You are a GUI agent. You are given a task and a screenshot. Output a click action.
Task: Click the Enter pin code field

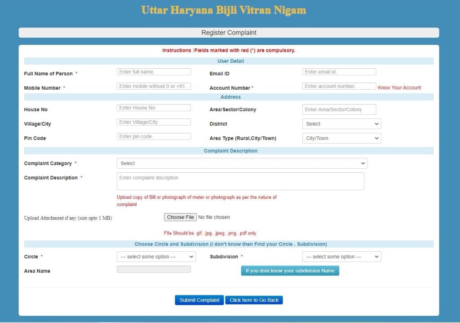(x=154, y=136)
